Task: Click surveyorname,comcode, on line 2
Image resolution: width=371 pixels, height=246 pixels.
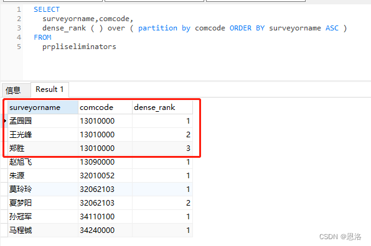Action: pos(88,19)
